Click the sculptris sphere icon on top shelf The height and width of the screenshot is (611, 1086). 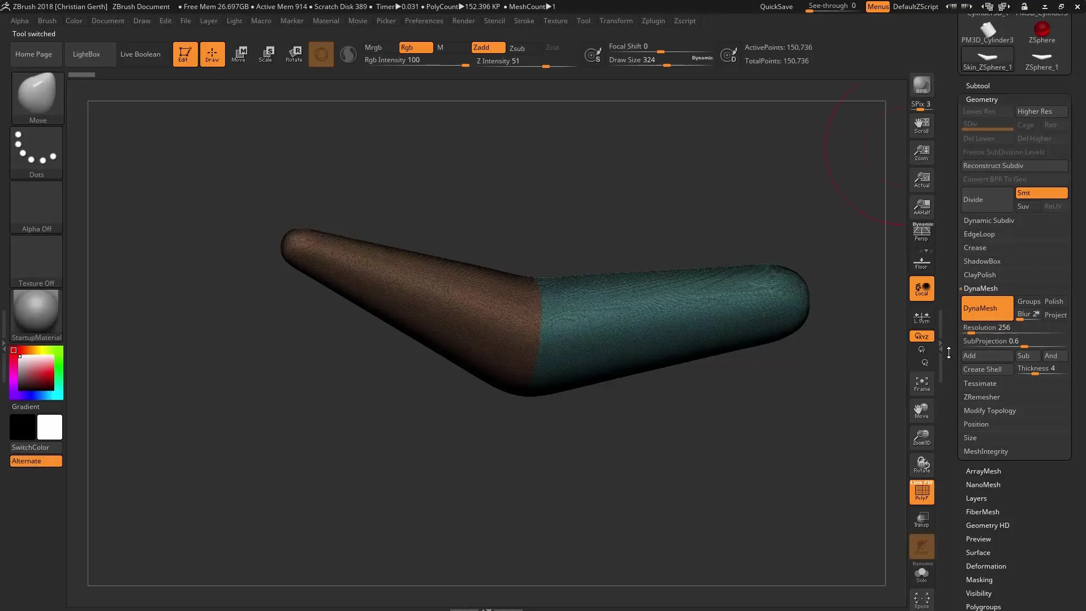click(x=321, y=54)
